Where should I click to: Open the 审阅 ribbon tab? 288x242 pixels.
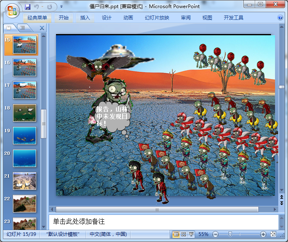click(x=186, y=17)
